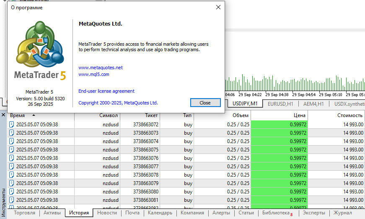Image resolution: width=365 pixels, height=219 pixels.
Task: Click green price cell of ticket 3738663077
Action: (280, 166)
